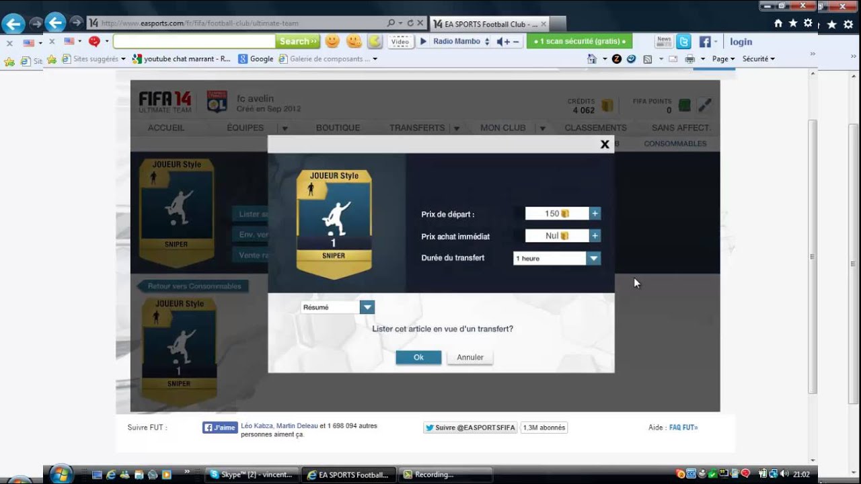861x484 pixels.
Task: Open the MON CLUB menu
Action: click(503, 128)
